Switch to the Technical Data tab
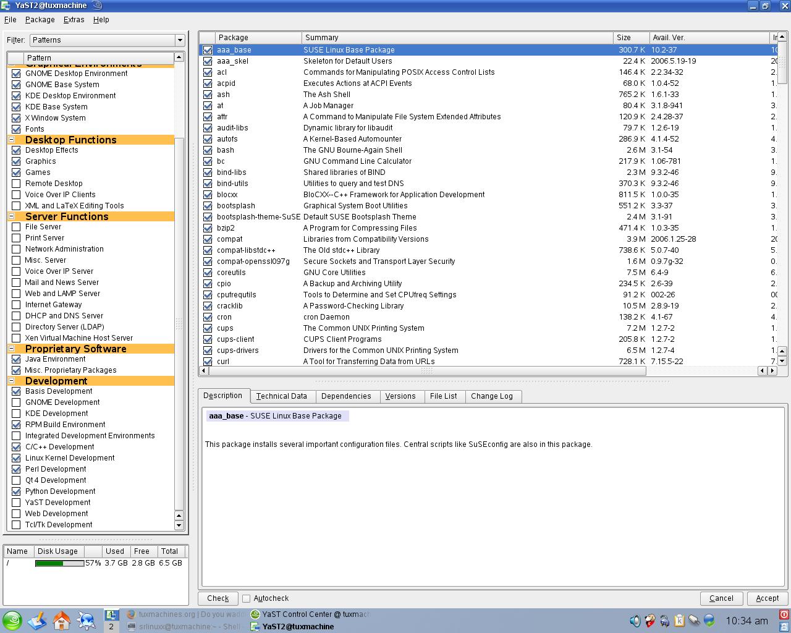 [282, 396]
